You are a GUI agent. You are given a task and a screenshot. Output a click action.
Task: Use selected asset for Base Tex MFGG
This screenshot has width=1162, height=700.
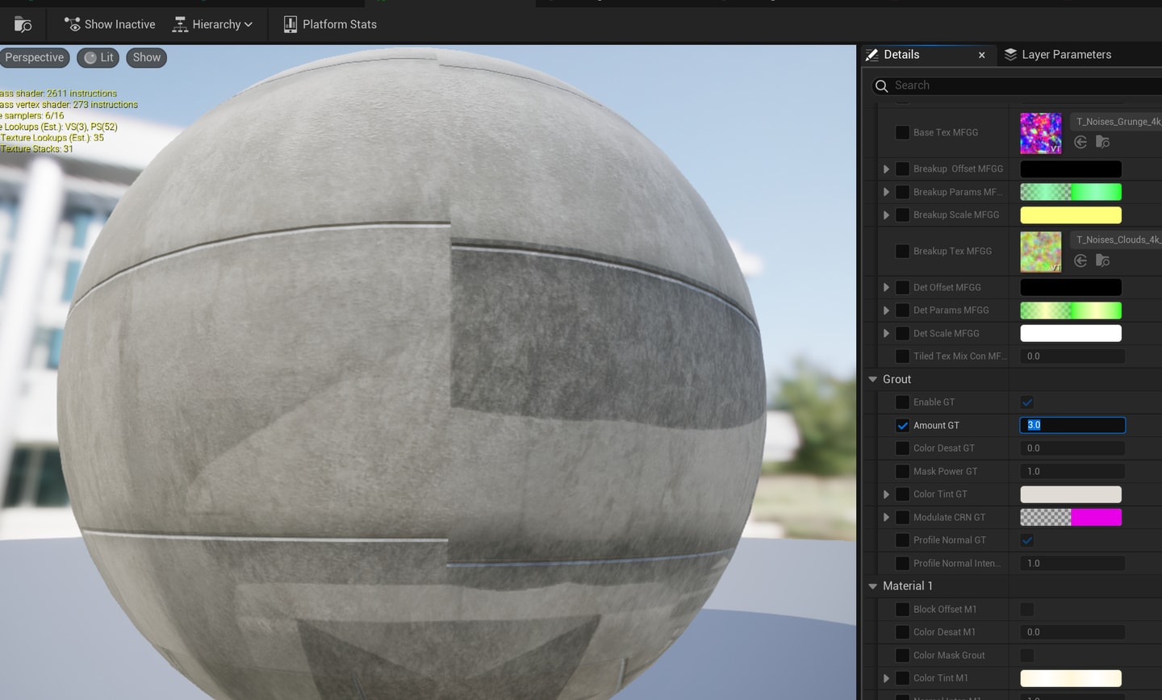(1080, 142)
